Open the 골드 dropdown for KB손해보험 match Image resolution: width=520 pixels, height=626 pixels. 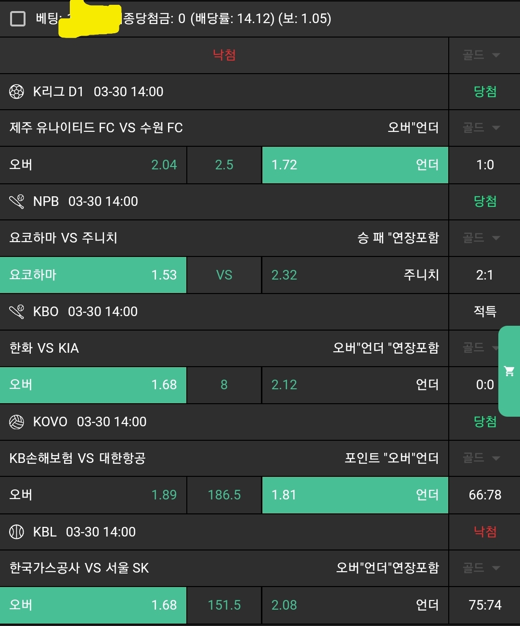(482, 458)
